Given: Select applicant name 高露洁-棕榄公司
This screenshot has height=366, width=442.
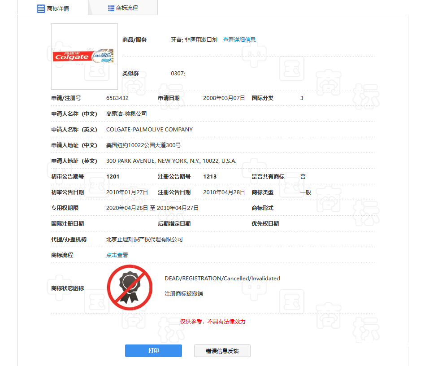Looking at the screenshot, I should 126,114.
